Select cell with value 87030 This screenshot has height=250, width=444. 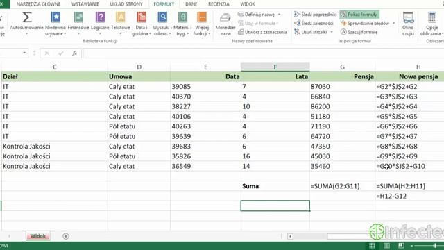point(342,86)
